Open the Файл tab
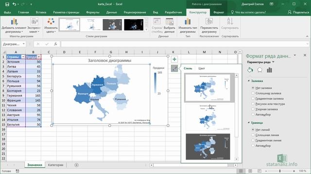Viewport: 311px width, 174px height. coord(7,12)
